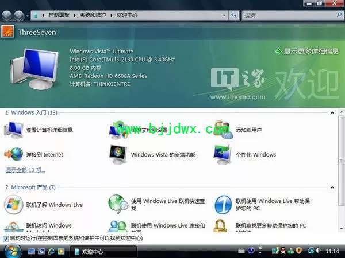The height and width of the screenshot is (258, 345).
Task: Click Switch between windows quick launch icon
Action: click(x=41, y=252)
